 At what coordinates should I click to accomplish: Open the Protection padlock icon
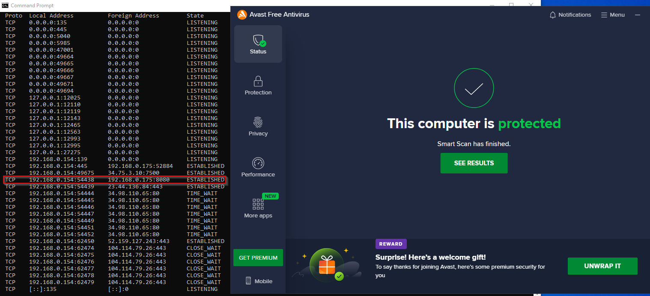(x=258, y=81)
